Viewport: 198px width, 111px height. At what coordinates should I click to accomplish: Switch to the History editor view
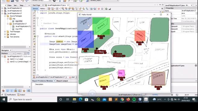[43, 9]
